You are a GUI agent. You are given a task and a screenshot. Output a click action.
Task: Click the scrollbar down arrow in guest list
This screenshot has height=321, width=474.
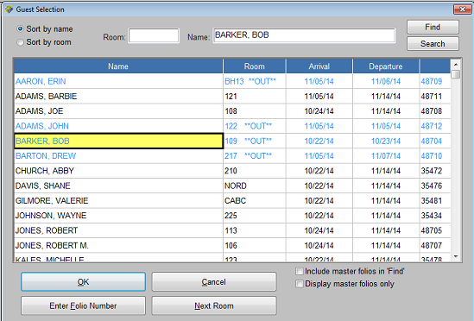pyautogui.click(x=456, y=256)
